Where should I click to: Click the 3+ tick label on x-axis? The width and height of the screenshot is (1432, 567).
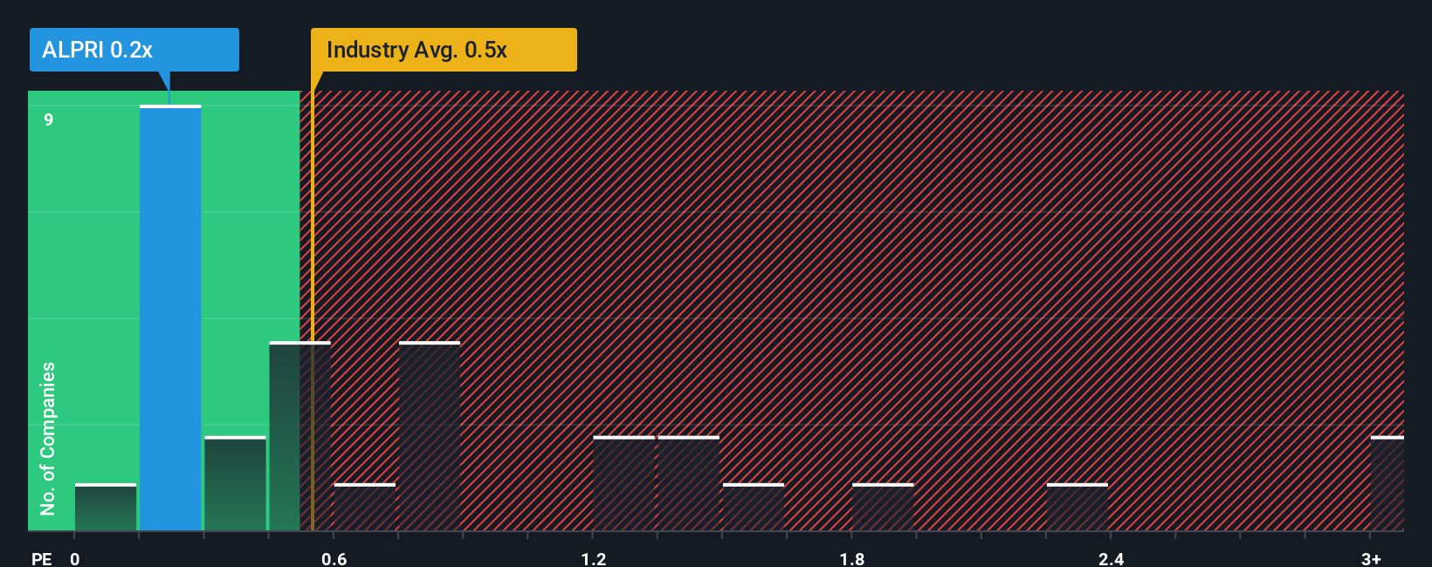pos(1371,558)
